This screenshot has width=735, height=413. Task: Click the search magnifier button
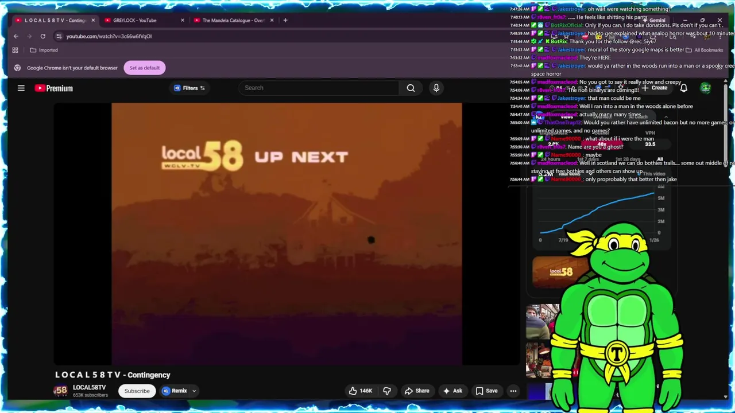[411, 88]
